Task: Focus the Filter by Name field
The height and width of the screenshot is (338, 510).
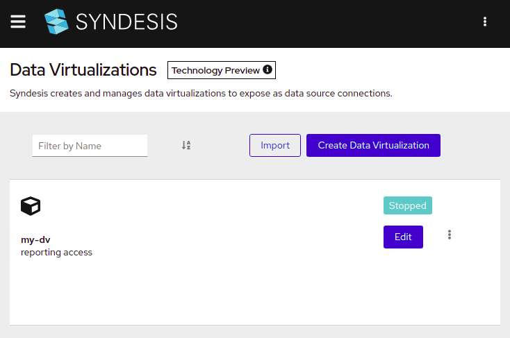Action: coord(90,146)
